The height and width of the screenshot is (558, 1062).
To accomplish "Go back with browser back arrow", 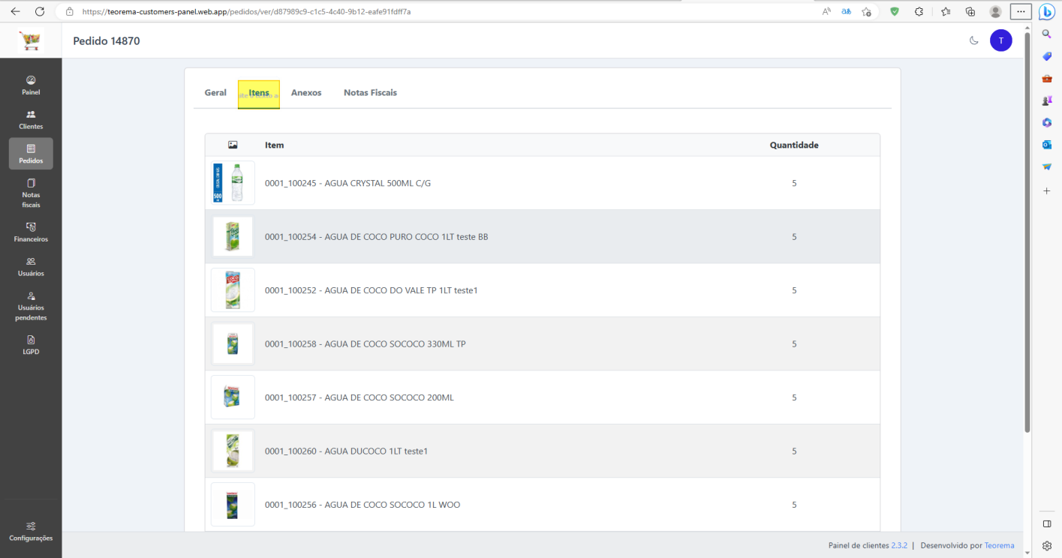I will click(15, 11).
